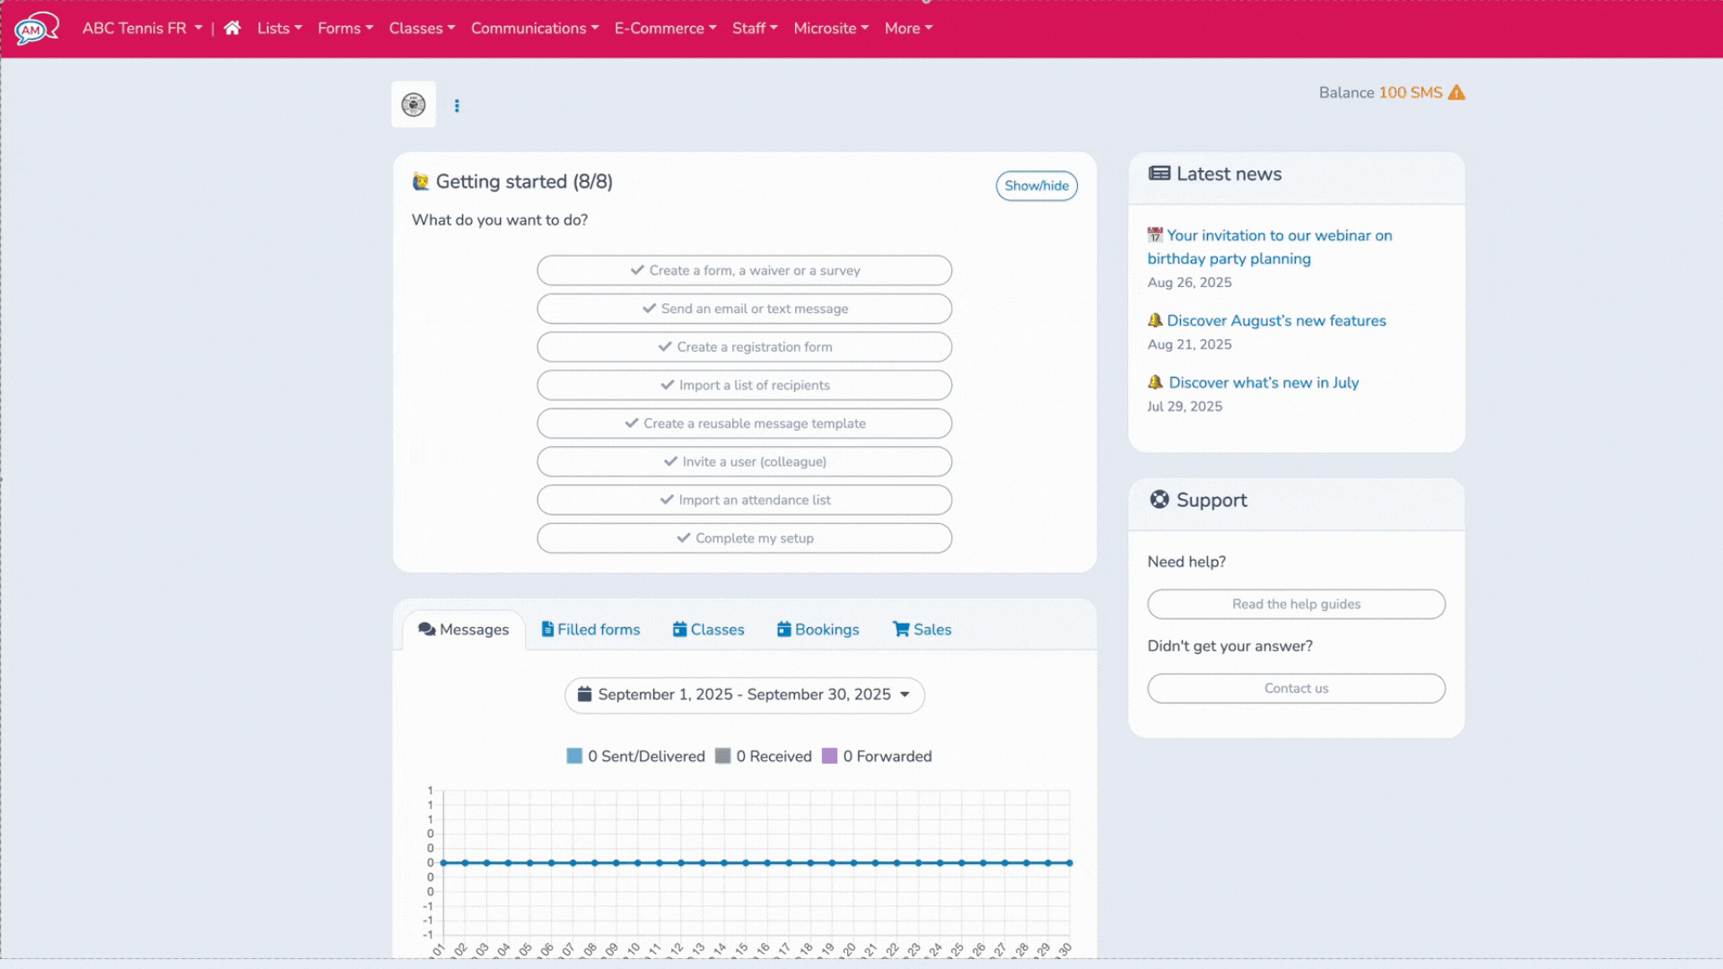Click the calendar icon in the date range selector

pyautogui.click(x=585, y=694)
